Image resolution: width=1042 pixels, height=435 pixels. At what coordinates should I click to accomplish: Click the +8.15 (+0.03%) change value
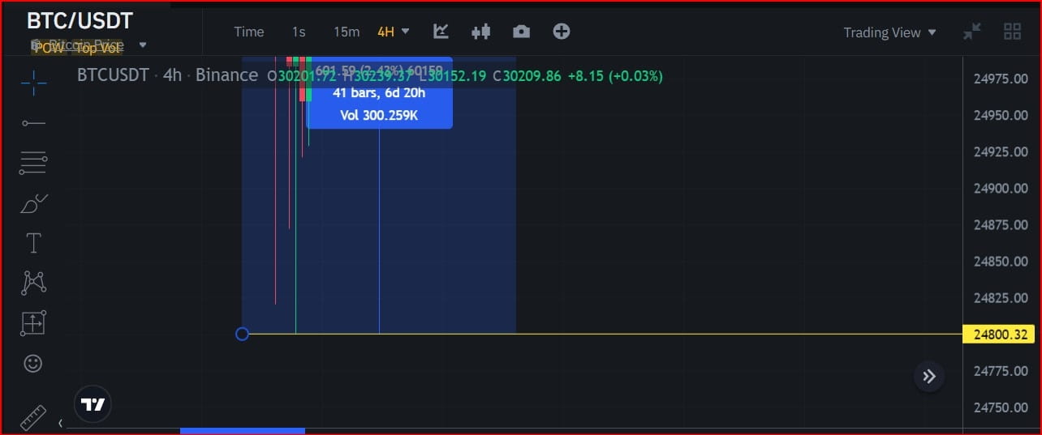pyautogui.click(x=615, y=75)
